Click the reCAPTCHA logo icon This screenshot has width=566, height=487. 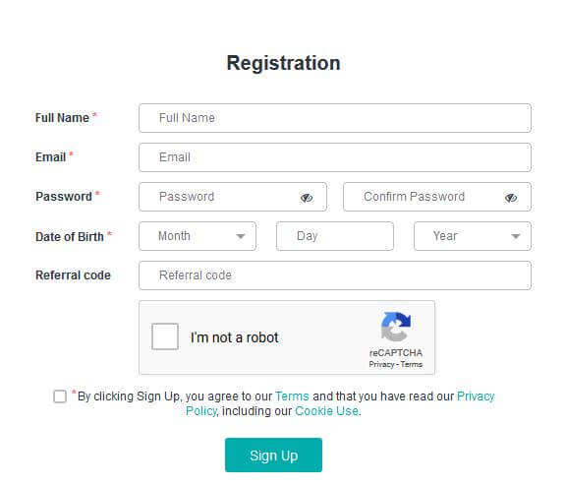(x=396, y=327)
